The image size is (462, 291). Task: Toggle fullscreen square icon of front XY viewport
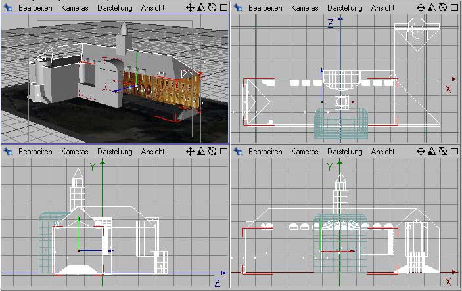click(455, 151)
